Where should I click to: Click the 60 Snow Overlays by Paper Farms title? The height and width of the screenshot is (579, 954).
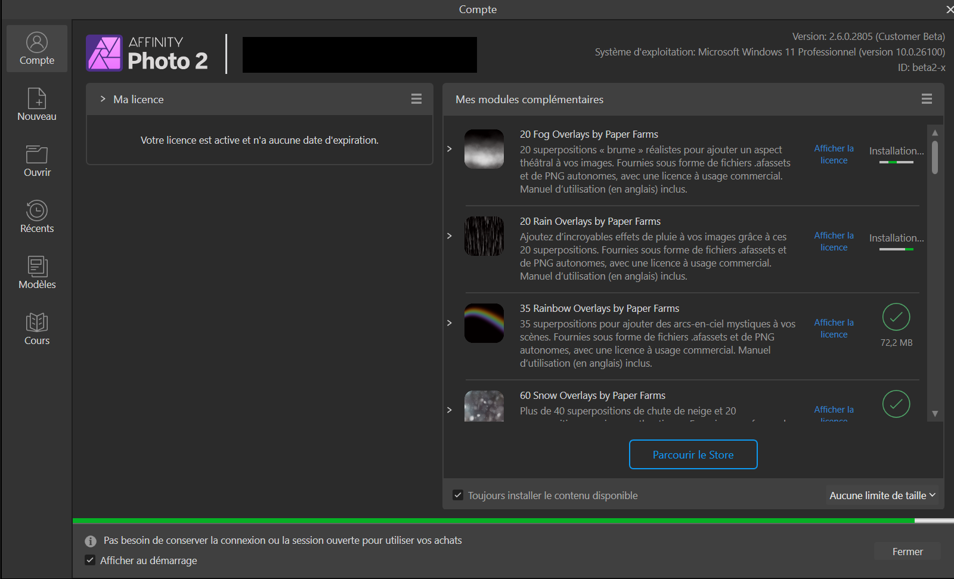pyautogui.click(x=593, y=395)
